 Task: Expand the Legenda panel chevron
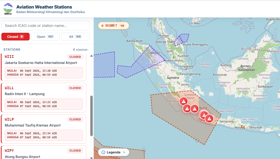[124, 152]
